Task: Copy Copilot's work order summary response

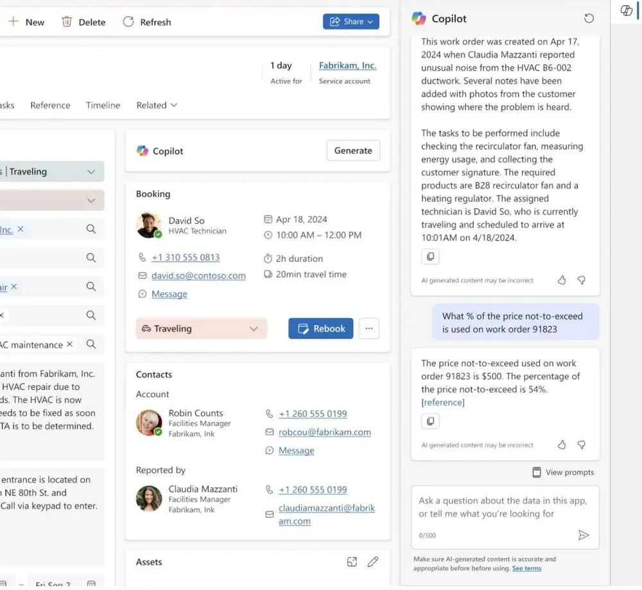Action: click(430, 256)
